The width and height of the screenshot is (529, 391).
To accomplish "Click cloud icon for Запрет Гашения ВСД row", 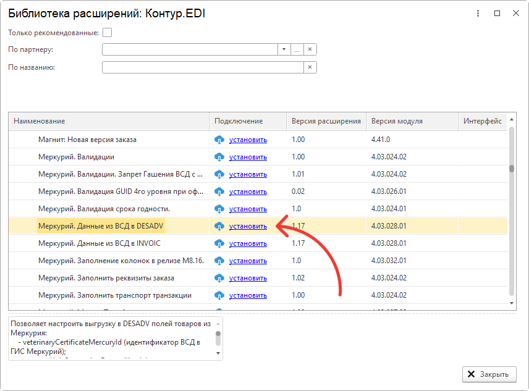I will pyautogui.click(x=219, y=174).
